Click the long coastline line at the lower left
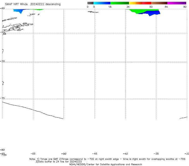This screenshot has height=166, width=189. [x=33, y=110]
